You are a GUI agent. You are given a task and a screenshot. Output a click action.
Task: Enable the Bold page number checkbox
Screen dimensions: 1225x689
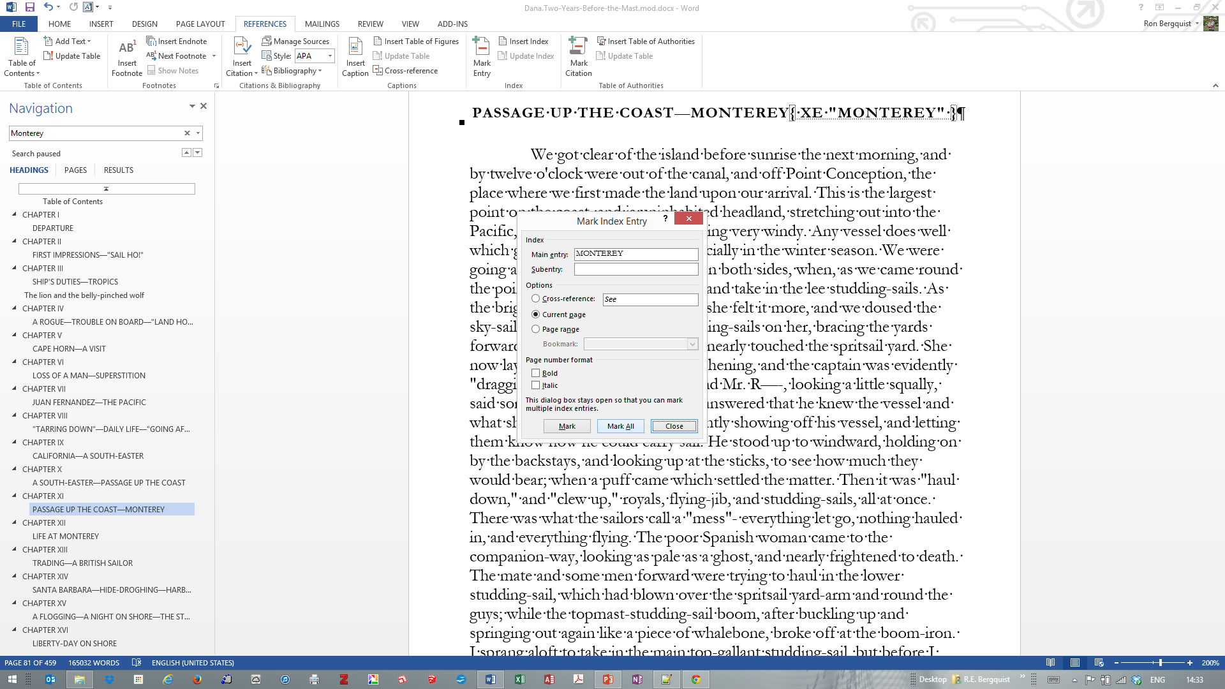tap(536, 373)
